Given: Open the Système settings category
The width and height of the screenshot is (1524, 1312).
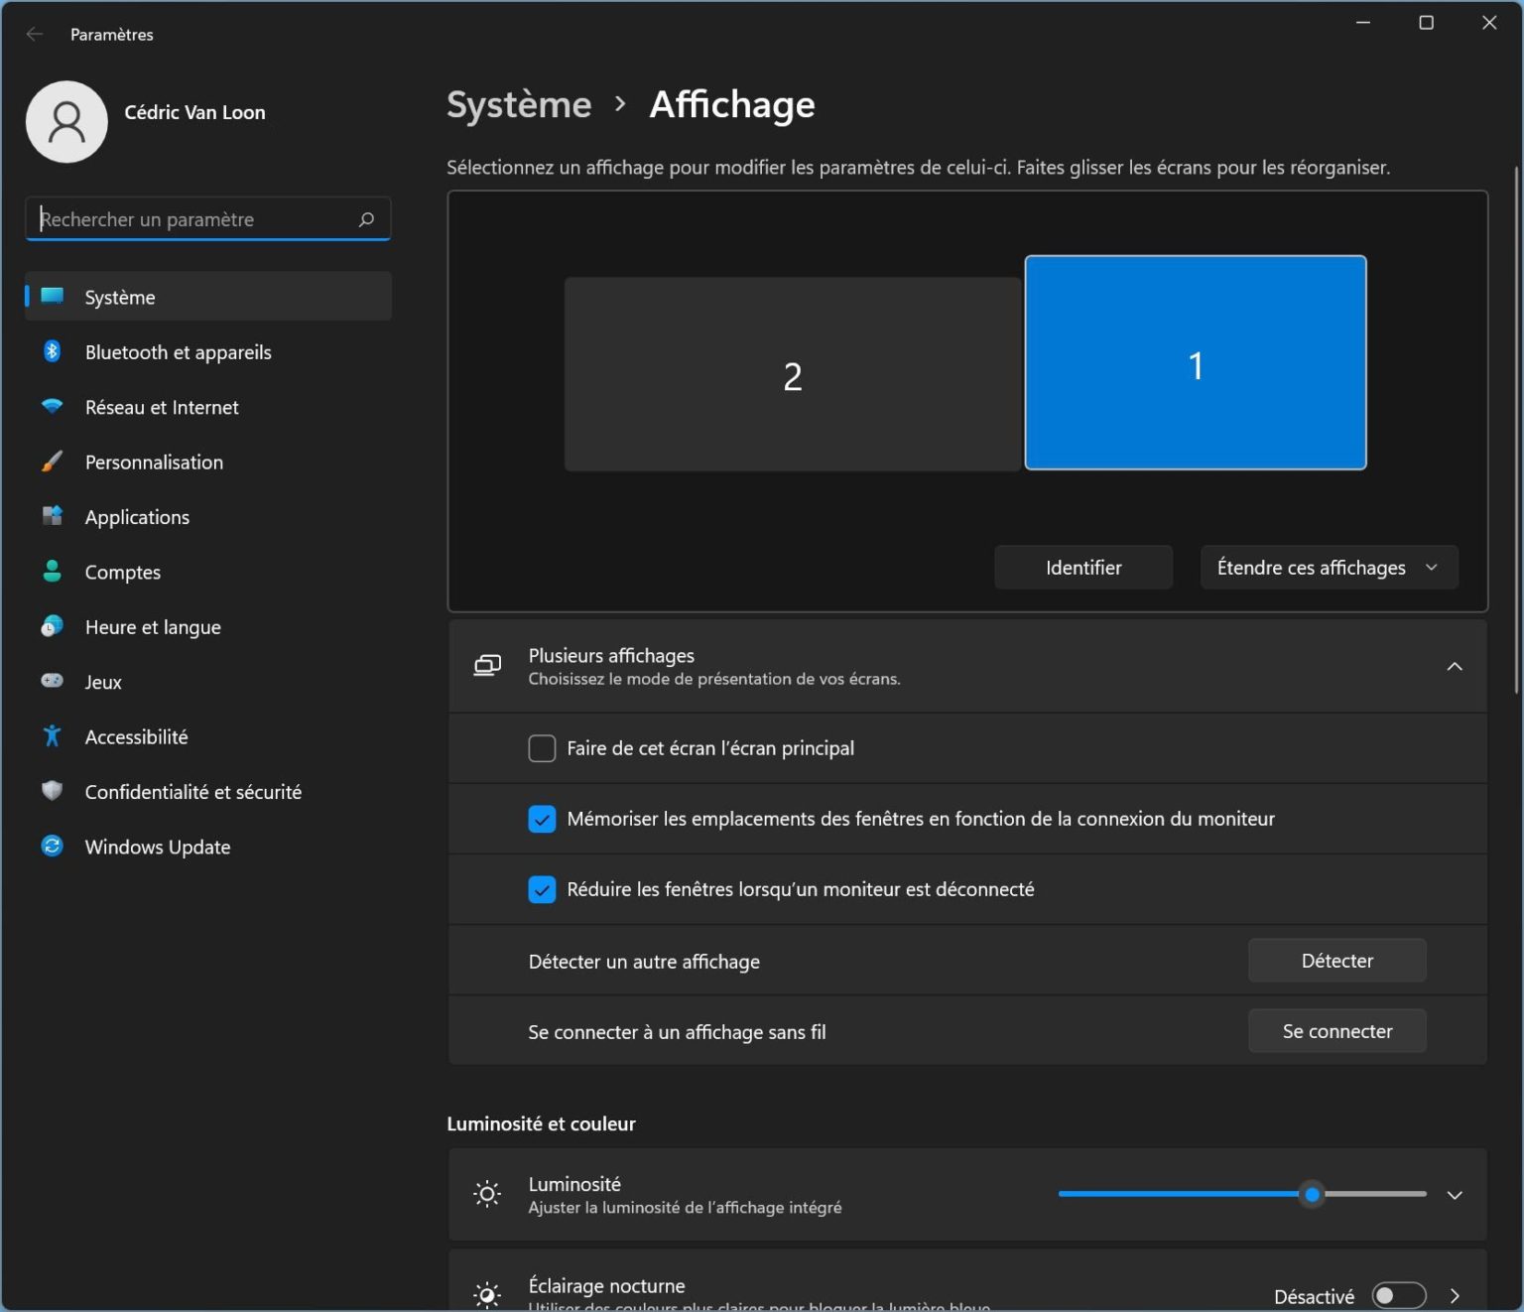Looking at the screenshot, I should (208, 297).
